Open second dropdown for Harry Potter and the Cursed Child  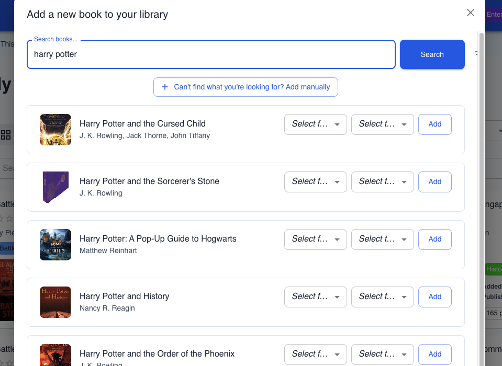coord(382,124)
